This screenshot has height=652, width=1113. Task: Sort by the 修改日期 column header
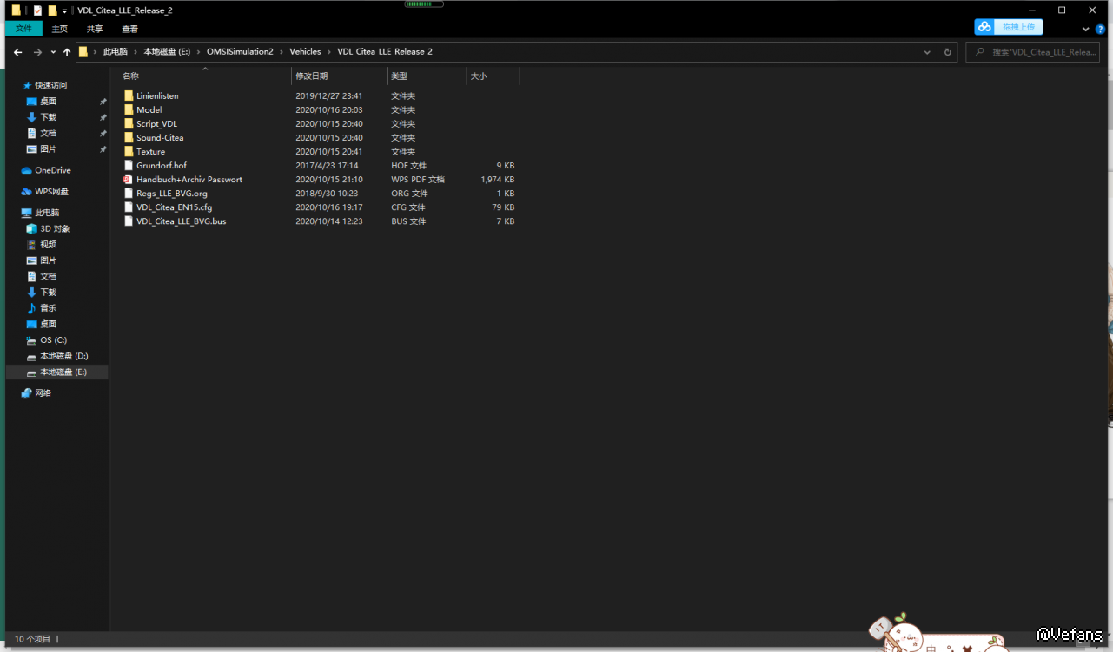click(339, 76)
